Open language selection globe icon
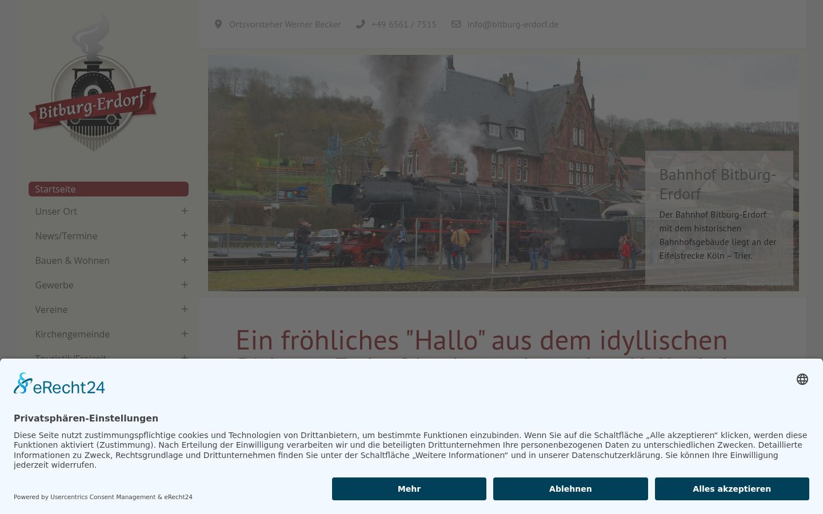 pyautogui.click(x=802, y=379)
